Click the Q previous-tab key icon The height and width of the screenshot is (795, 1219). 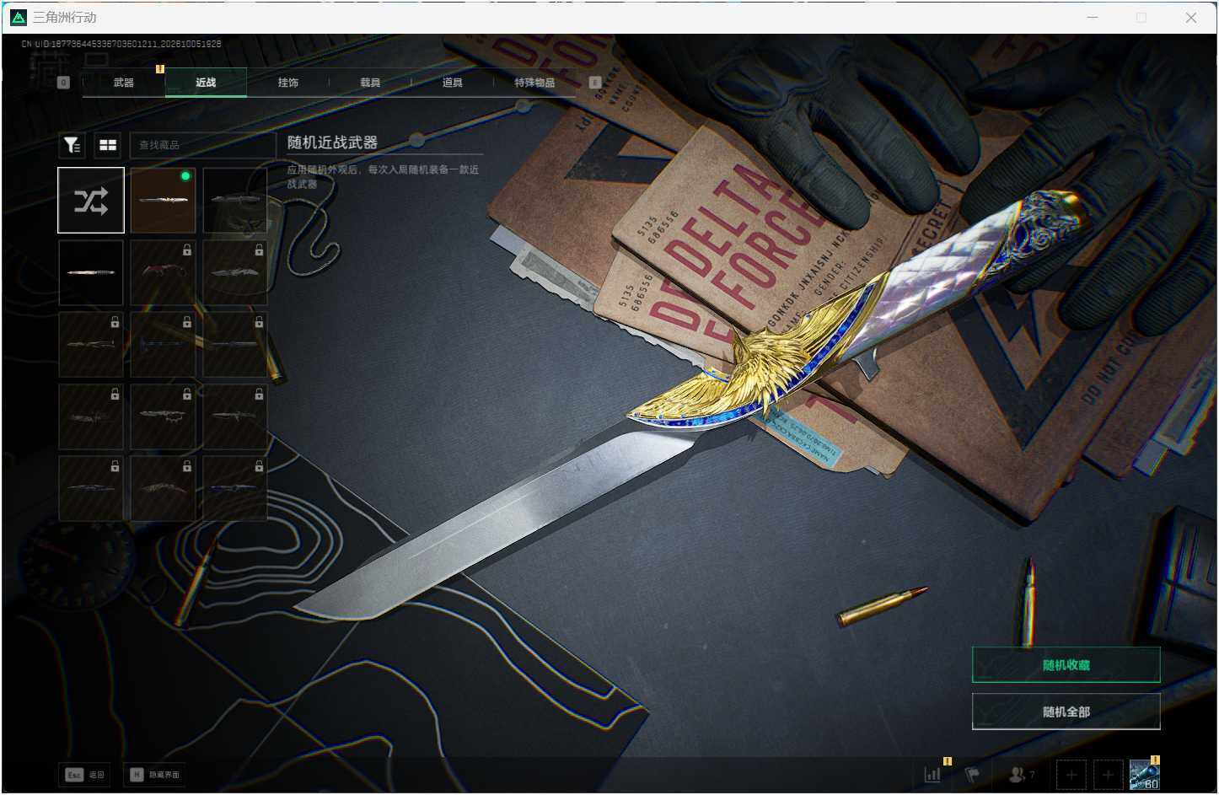click(x=63, y=83)
